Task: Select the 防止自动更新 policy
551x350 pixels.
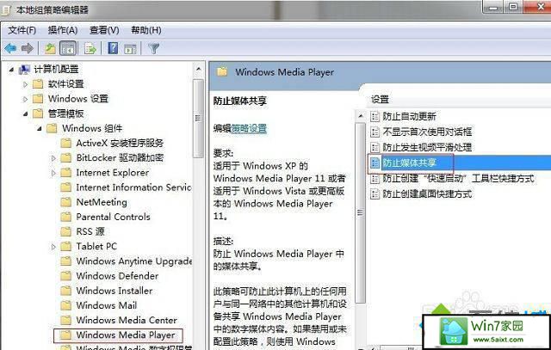Action: pos(409,116)
